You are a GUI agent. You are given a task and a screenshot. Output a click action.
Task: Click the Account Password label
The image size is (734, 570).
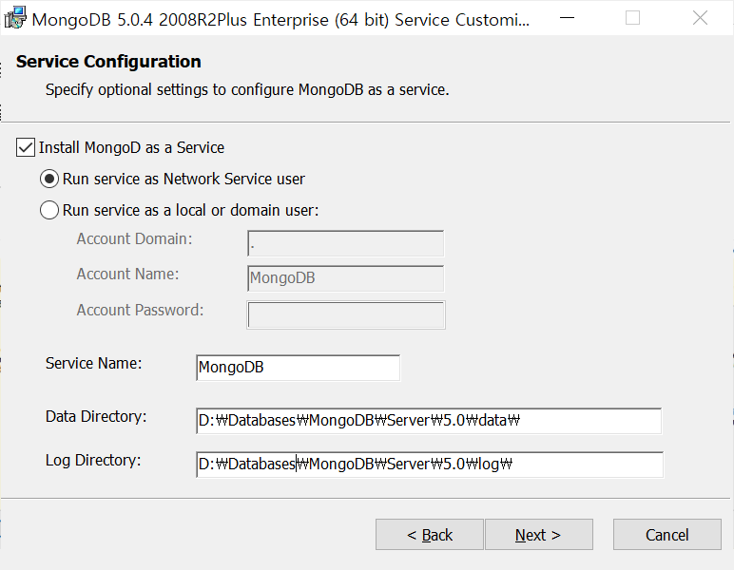140,310
